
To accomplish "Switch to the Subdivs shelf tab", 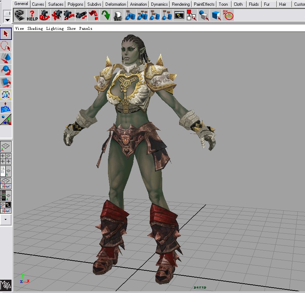I will (94, 4).
